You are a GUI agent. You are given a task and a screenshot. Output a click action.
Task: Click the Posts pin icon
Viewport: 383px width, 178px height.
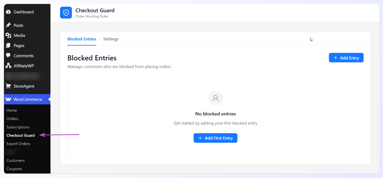[9, 25]
